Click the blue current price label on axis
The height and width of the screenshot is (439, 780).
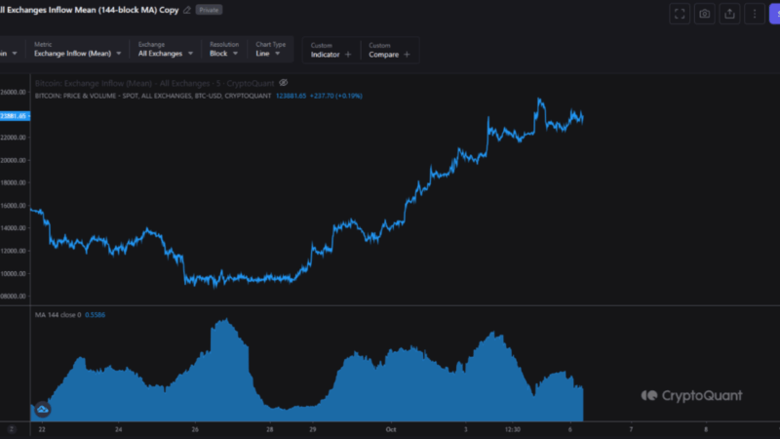[x=14, y=116]
